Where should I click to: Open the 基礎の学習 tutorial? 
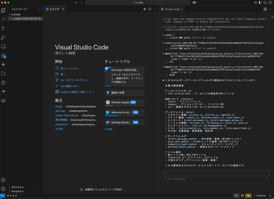(125, 93)
